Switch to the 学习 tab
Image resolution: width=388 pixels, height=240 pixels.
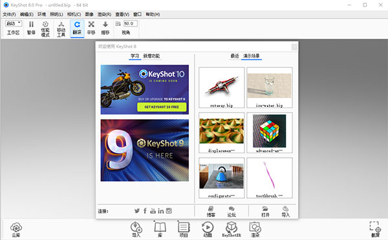[135, 56]
